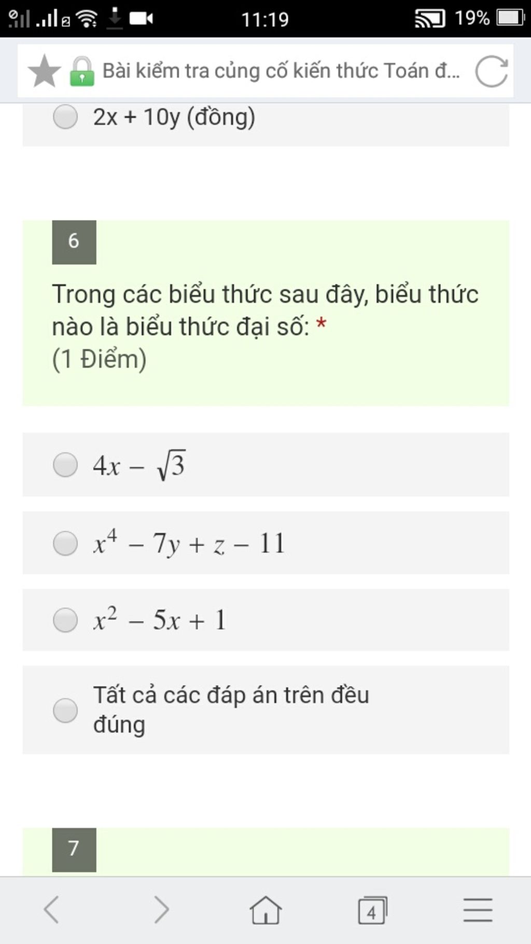Open the browser hamburger menu
The height and width of the screenshot is (944, 531).
[x=478, y=910]
